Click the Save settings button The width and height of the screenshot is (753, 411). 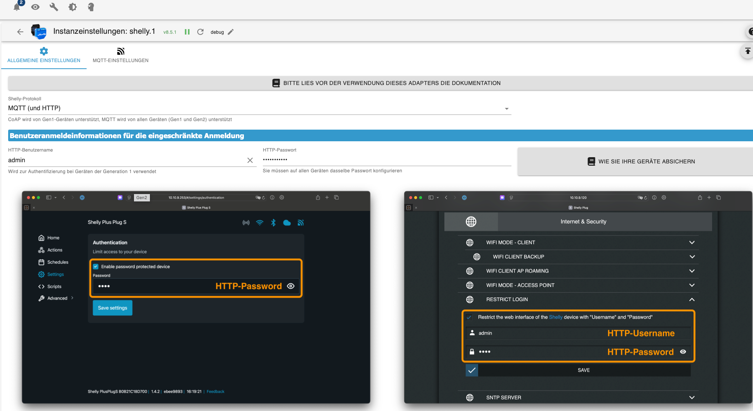tap(113, 308)
